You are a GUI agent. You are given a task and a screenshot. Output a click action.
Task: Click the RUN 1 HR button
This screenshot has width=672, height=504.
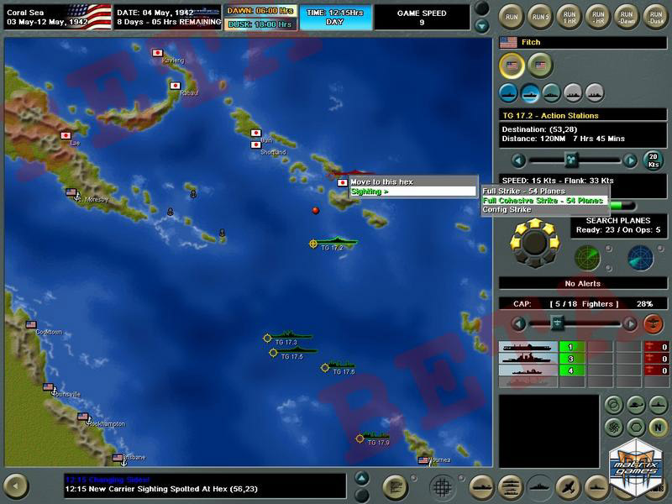click(x=569, y=15)
